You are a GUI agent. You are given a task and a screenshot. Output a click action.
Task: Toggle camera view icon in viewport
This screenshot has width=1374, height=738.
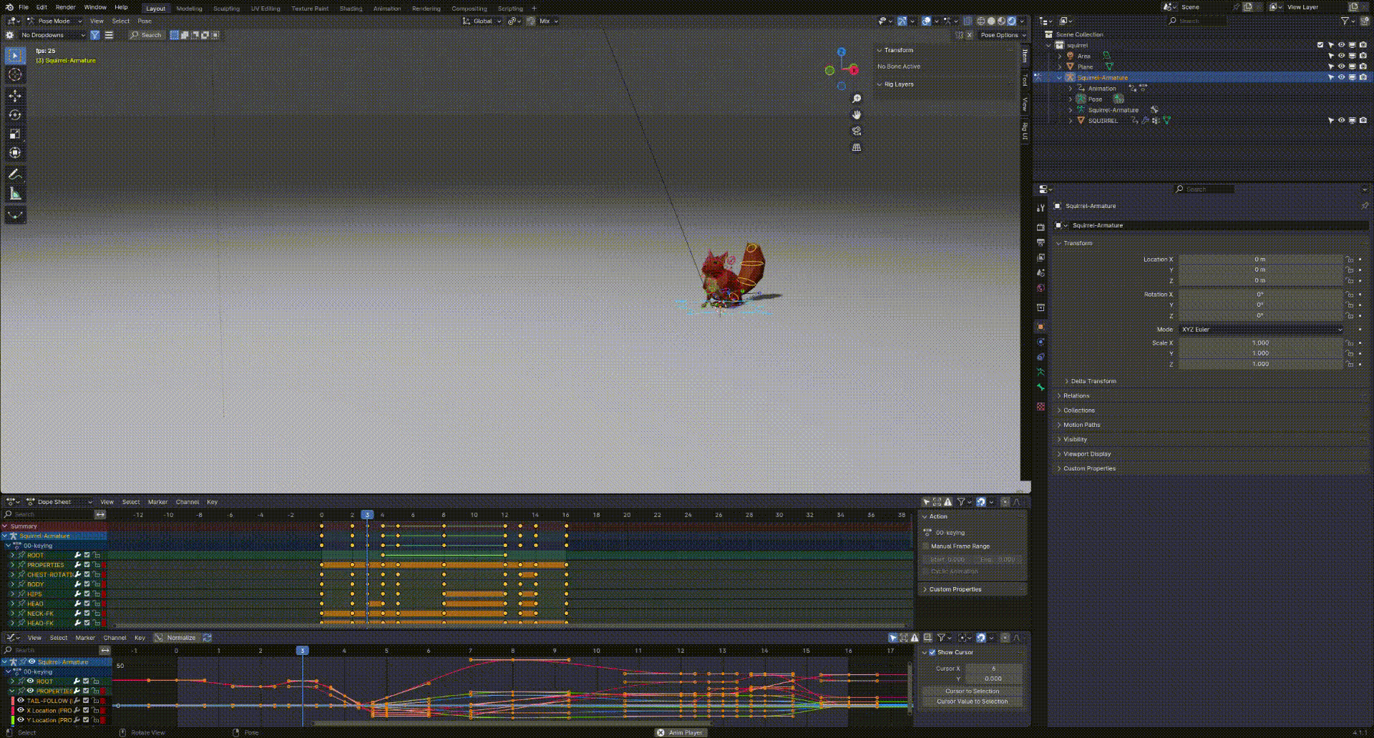pos(857,131)
